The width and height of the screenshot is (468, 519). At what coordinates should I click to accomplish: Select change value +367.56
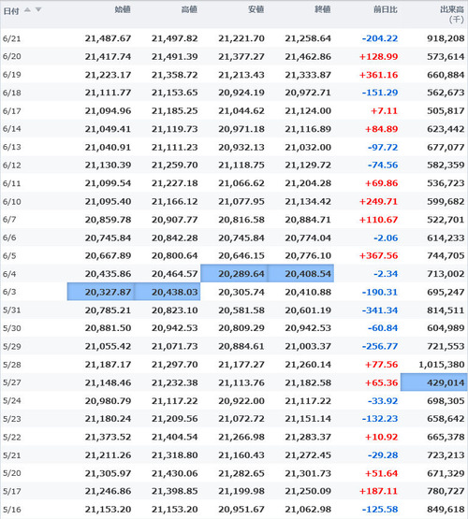[x=378, y=256]
